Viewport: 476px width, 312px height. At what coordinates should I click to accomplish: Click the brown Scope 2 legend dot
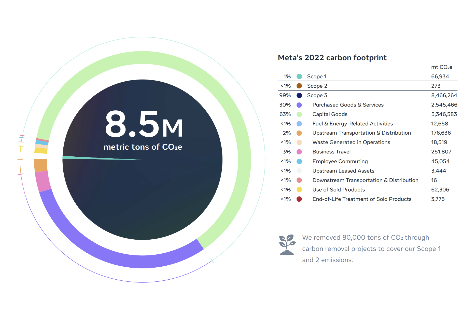pos(299,86)
